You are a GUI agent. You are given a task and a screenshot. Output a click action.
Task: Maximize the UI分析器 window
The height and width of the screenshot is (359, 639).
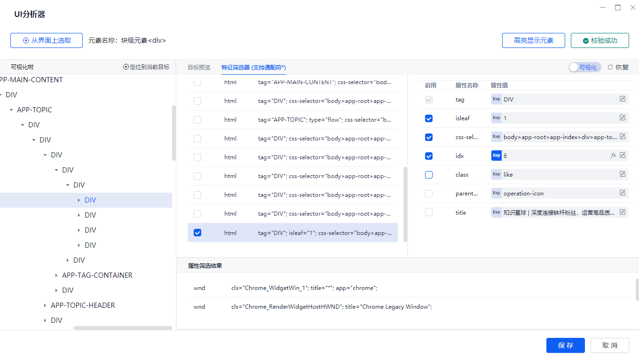pos(618,8)
